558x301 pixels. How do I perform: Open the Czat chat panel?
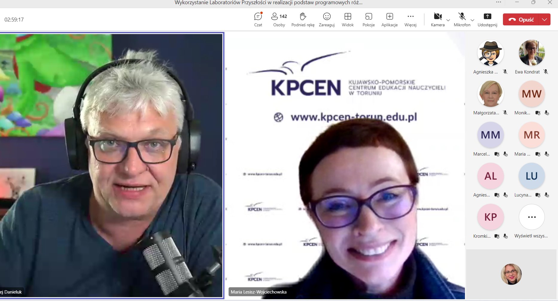[258, 20]
